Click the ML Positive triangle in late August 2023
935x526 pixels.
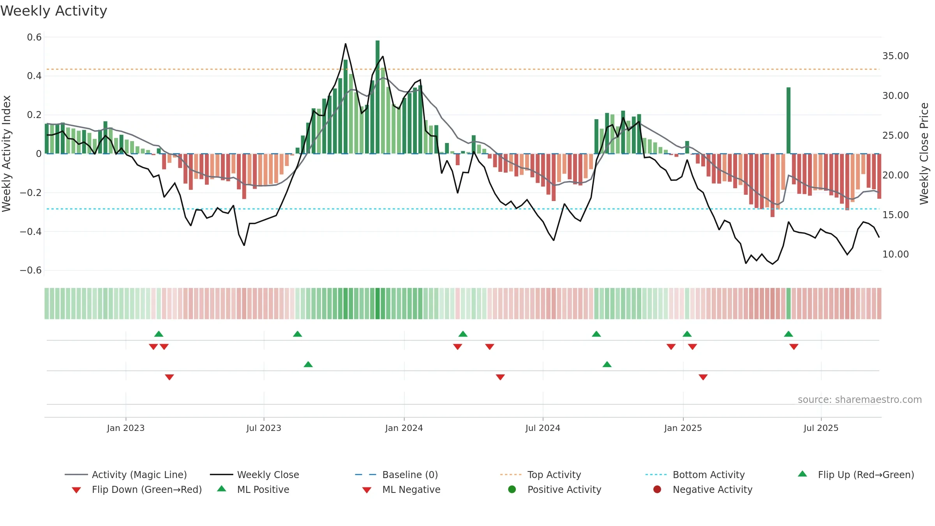coord(308,364)
